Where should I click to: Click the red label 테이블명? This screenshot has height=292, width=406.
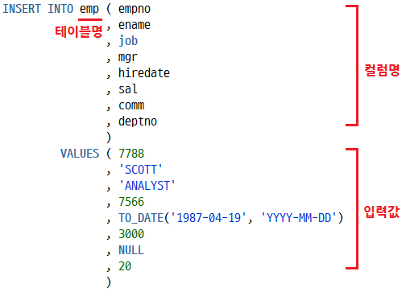79,31
